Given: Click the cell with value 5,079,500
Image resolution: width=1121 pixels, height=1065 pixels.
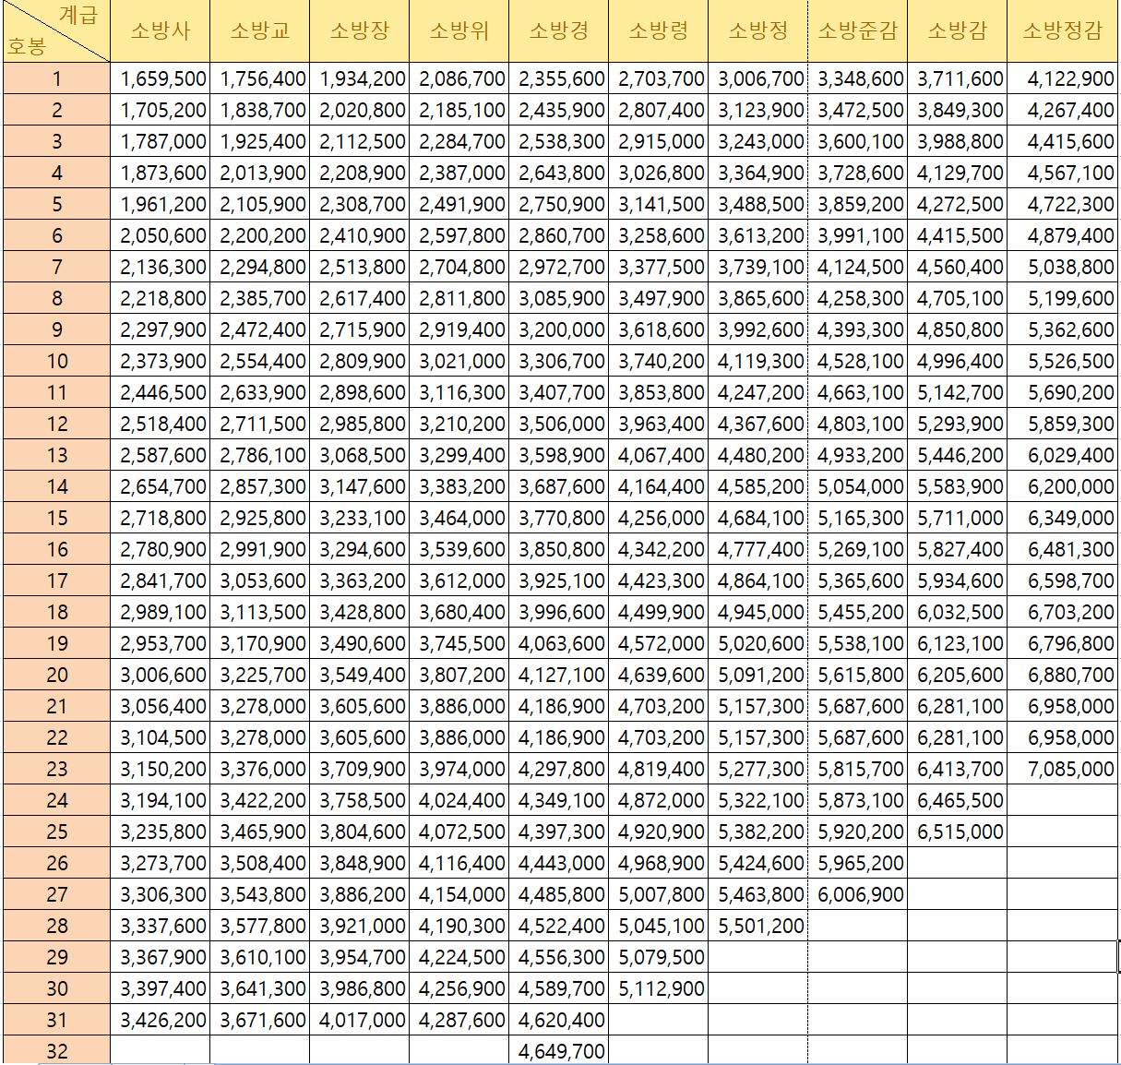Looking at the screenshot, I should pyautogui.click(x=659, y=957).
